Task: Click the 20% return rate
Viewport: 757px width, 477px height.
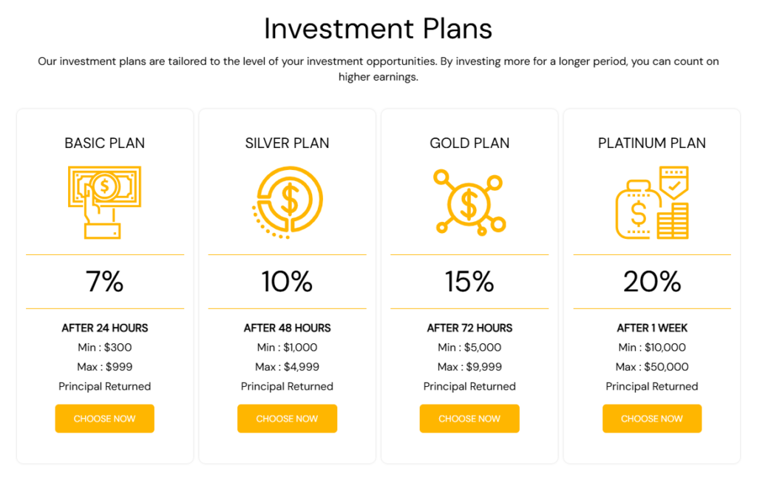Action: 651,282
